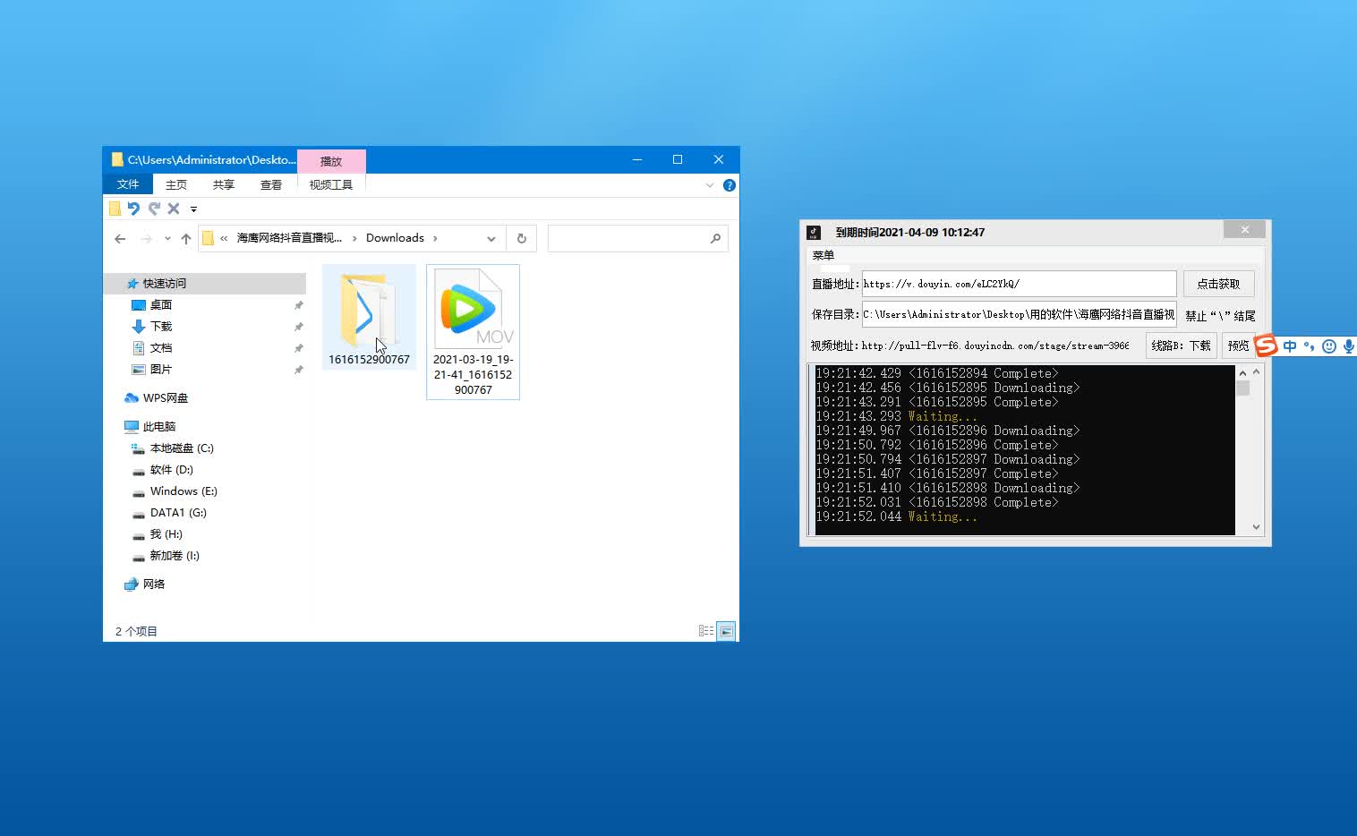The height and width of the screenshot is (836, 1357).
Task: Open 本地磁盘 (C:) drive
Action: pyautogui.click(x=182, y=448)
